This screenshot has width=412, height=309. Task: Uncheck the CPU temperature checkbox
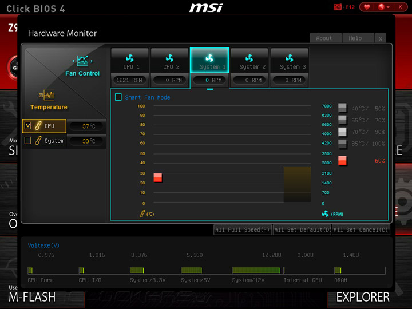[x=28, y=125]
